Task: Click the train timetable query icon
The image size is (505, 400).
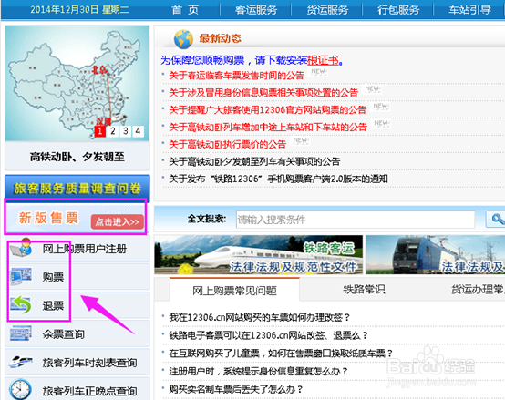Action: coord(21,362)
